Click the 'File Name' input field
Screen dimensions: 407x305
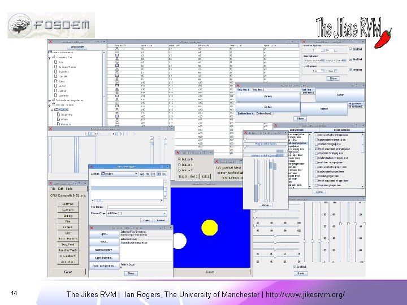137,207
